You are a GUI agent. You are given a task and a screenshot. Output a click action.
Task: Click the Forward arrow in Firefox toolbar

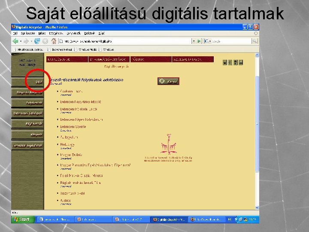coord(26,41)
